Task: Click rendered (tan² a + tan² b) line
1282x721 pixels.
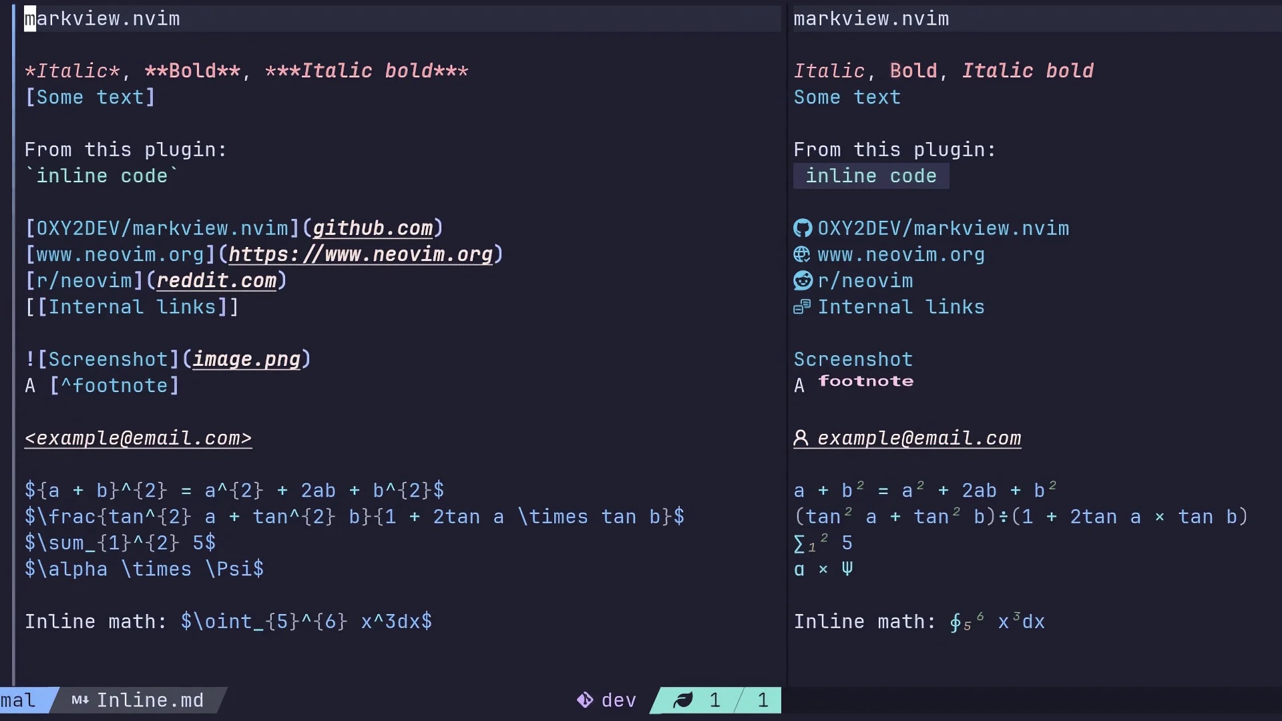Action: click(1021, 517)
